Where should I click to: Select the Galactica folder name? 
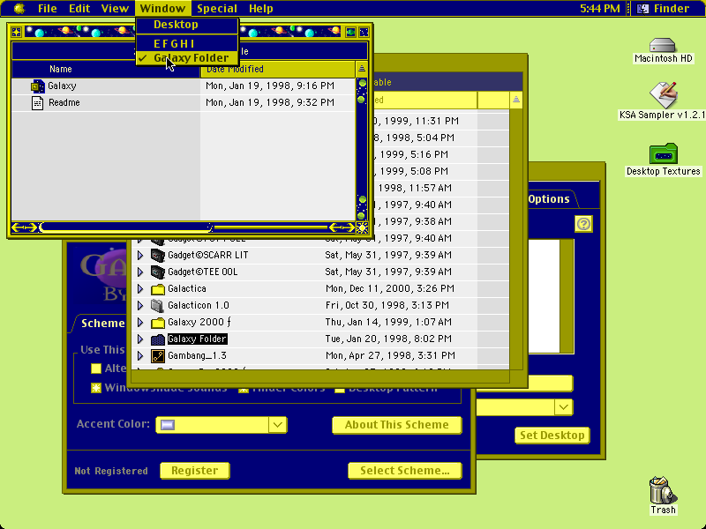[x=187, y=289]
